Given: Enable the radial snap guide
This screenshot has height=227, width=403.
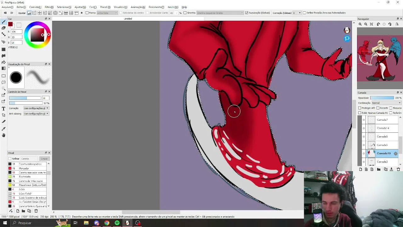Looking at the screenshot, I should click(x=50, y=13).
